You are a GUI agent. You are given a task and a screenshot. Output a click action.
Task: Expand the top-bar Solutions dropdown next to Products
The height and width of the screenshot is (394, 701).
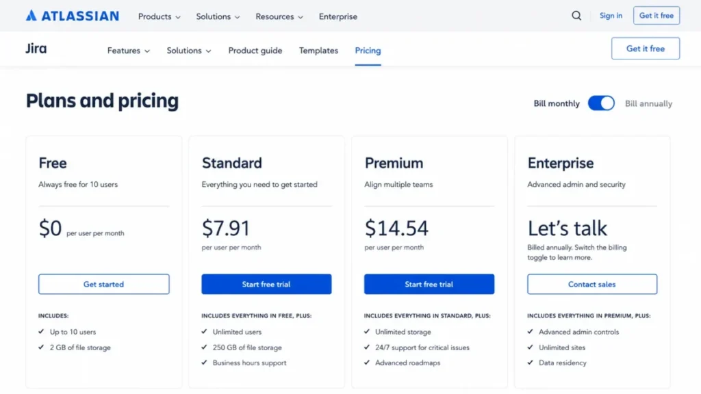coord(218,16)
